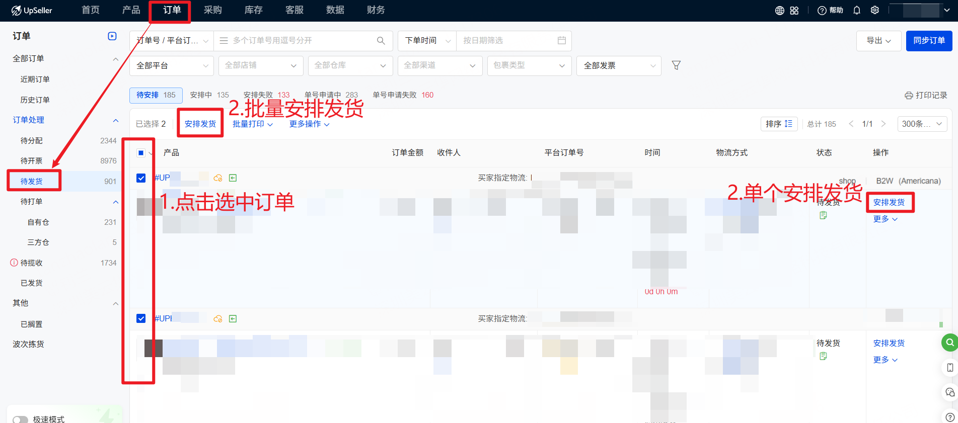Uncheck the first order's checkbox
The width and height of the screenshot is (958, 423).
click(x=141, y=178)
